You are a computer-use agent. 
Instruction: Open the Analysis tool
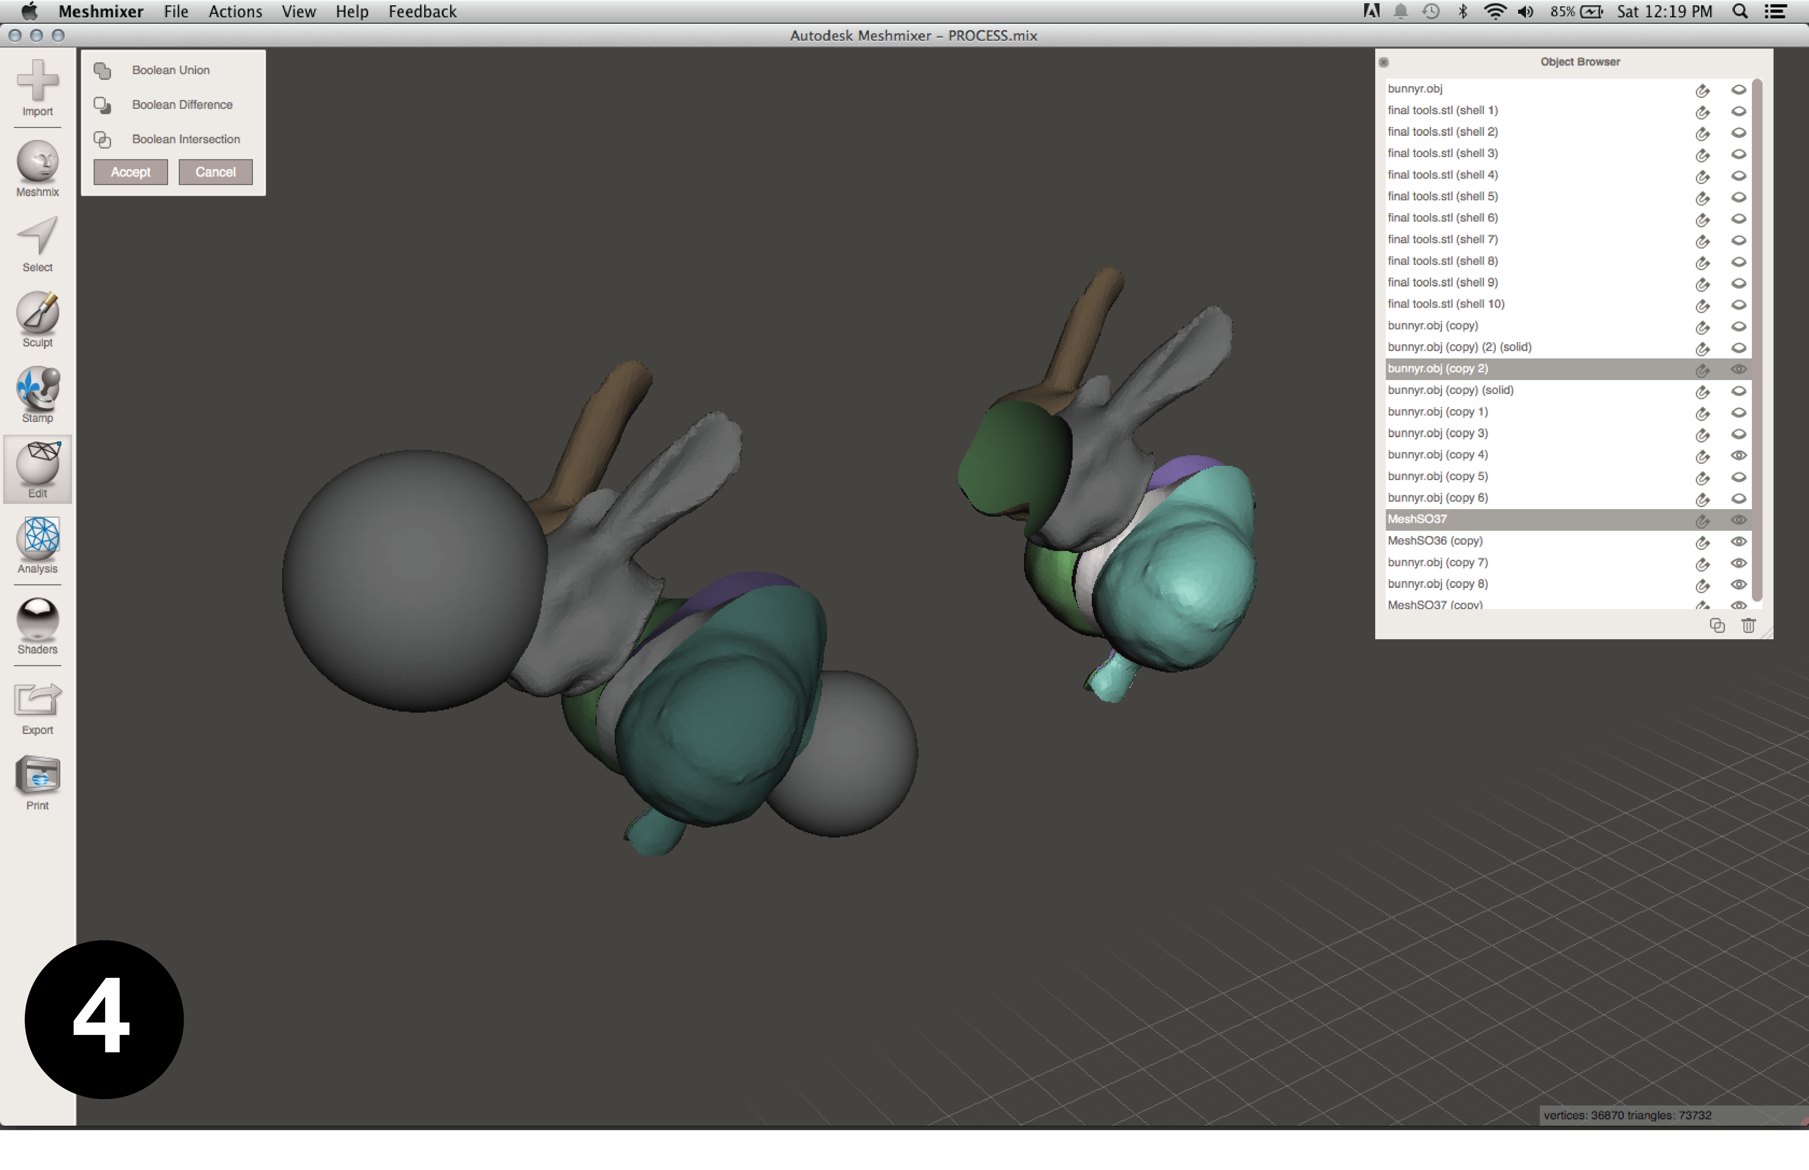tap(37, 545)
